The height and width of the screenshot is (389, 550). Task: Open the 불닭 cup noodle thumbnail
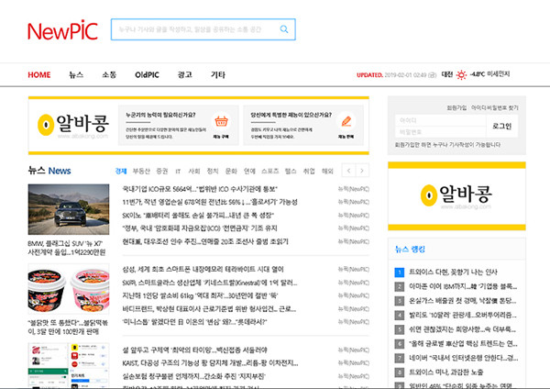pos(69,289)
